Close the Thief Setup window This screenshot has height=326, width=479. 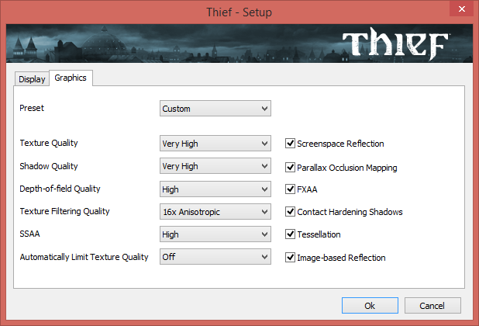click(x=462, y=9)
